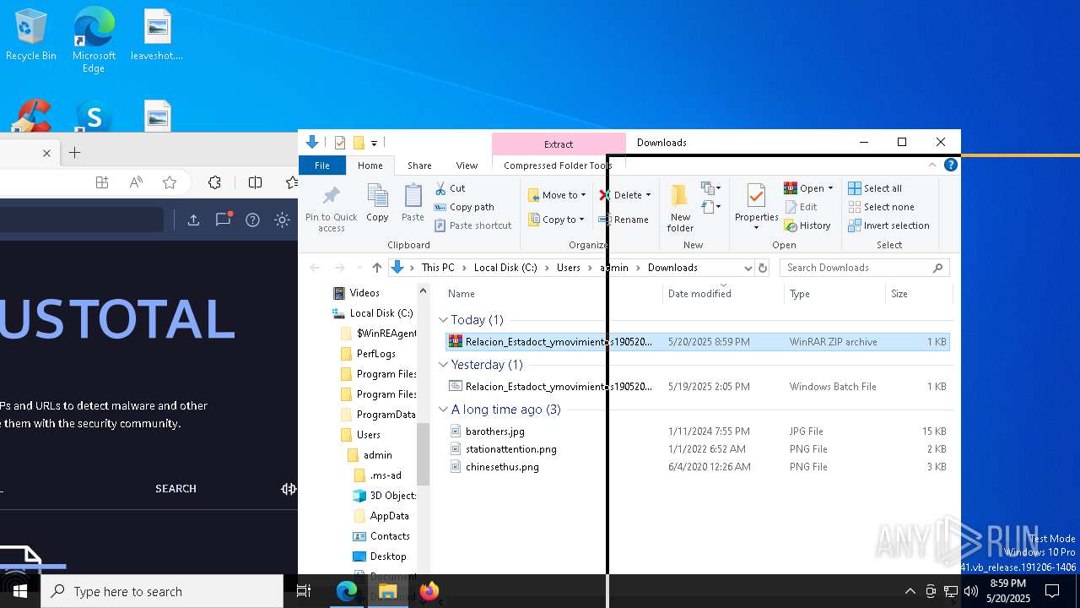Switch to the Home ribbon tab

click(370, 166)
